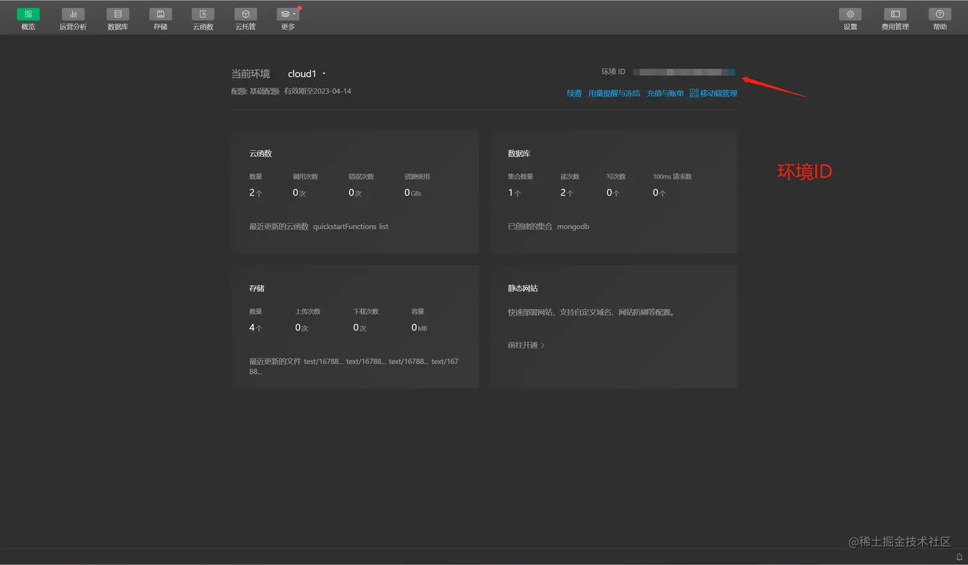Click 前往开通 in the 静态网站 card
The image size is (968, 565).
526,345
